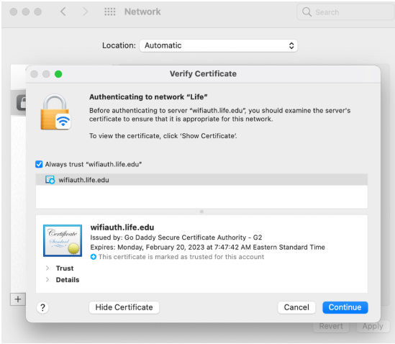Viewport: 395px width, 344px height.
Task: Click the Verify Certificate window title
Action: coord(203,74)
